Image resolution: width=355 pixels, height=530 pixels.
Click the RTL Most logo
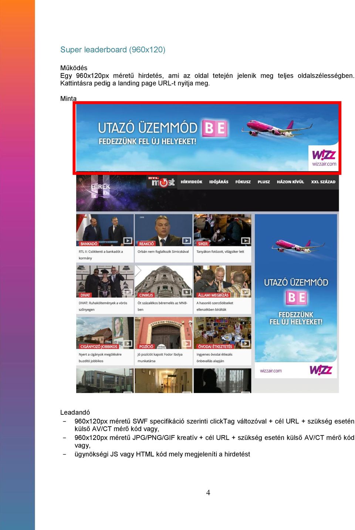(x=161, y=182)
